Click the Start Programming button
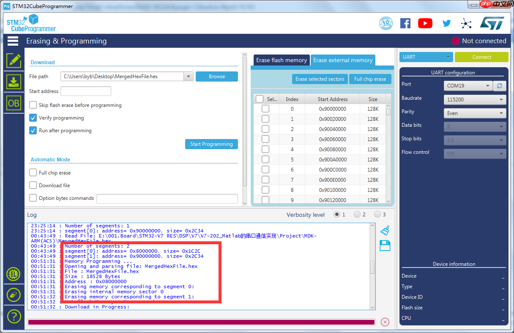This screenshot has width=514, height=333. tap(211, 144)
